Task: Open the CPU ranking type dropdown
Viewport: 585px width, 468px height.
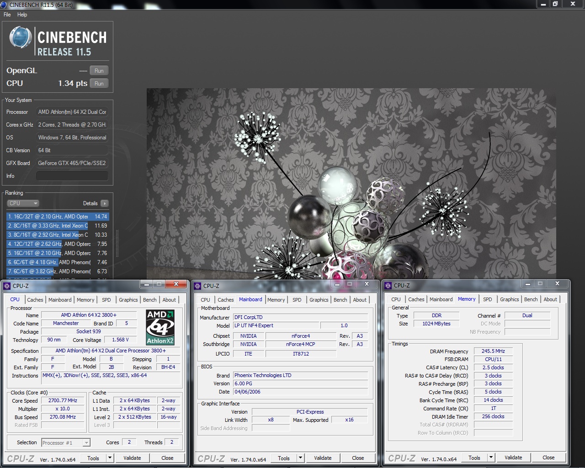Action: point(23,203)
